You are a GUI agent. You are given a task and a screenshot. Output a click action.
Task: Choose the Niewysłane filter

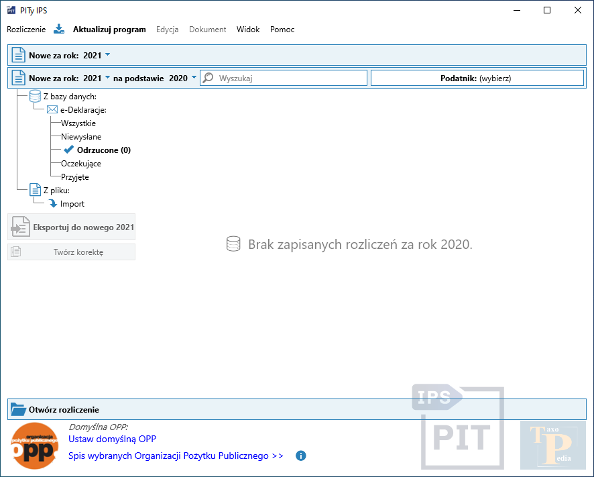[x=81, y=137]
